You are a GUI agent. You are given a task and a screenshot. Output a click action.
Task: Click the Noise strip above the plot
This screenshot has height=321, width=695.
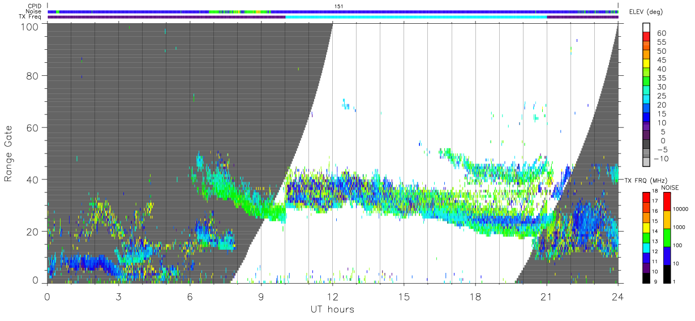[x=333, y=11]
